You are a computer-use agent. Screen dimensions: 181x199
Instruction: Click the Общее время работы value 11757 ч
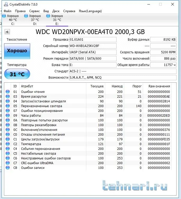[x=163, y=65]
